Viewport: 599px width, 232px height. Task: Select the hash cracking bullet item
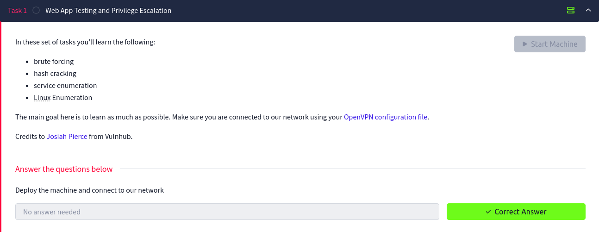(x=55, y=74)
